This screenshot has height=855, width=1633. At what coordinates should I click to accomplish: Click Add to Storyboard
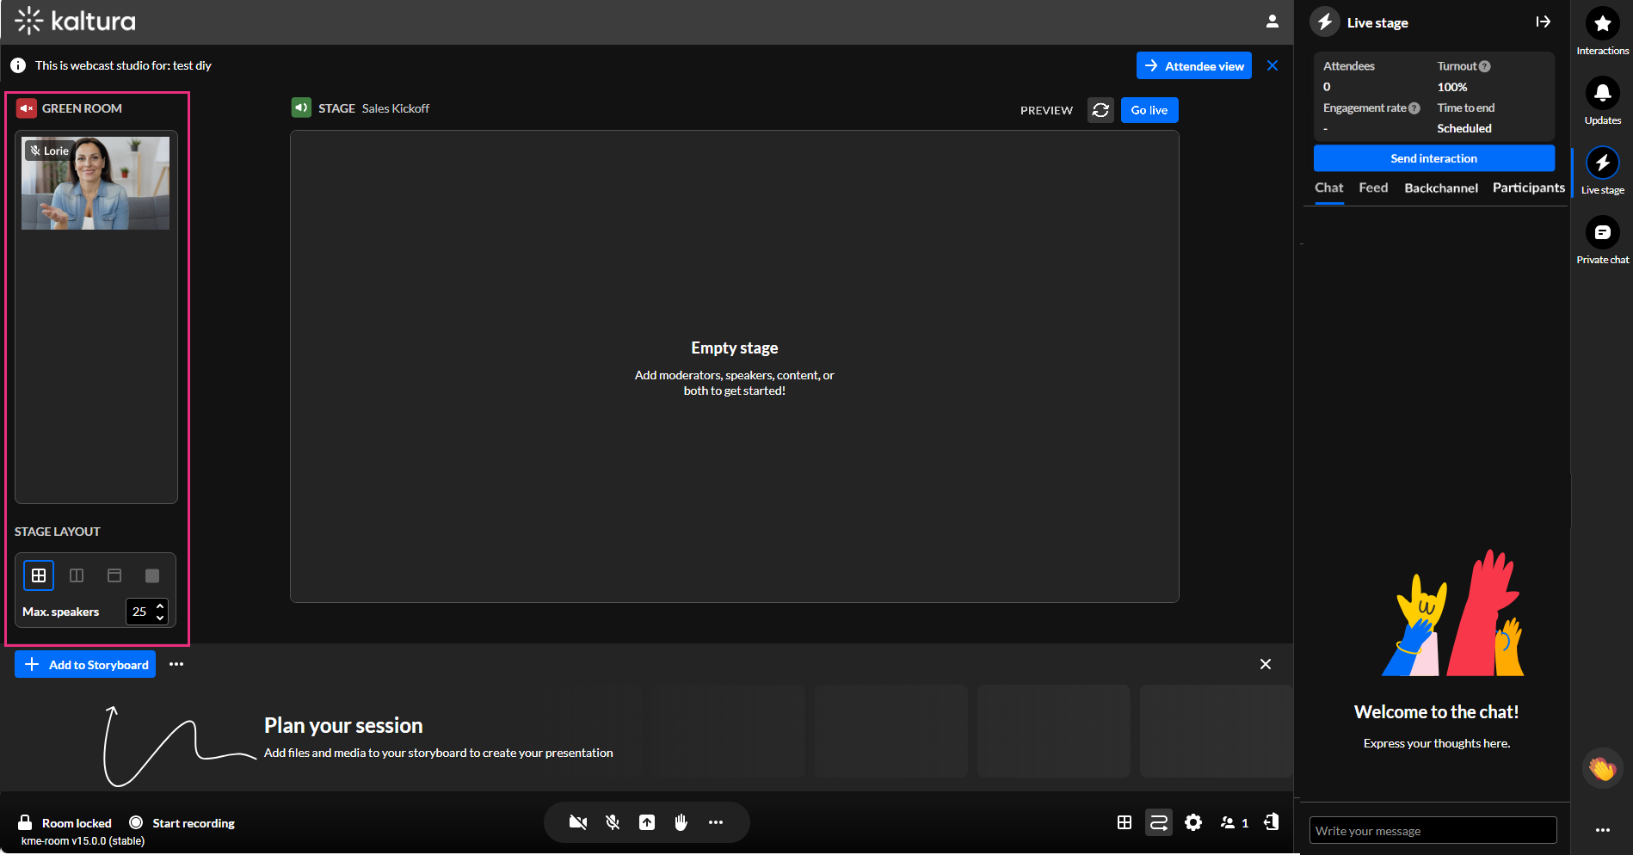(x=85, y=664)
